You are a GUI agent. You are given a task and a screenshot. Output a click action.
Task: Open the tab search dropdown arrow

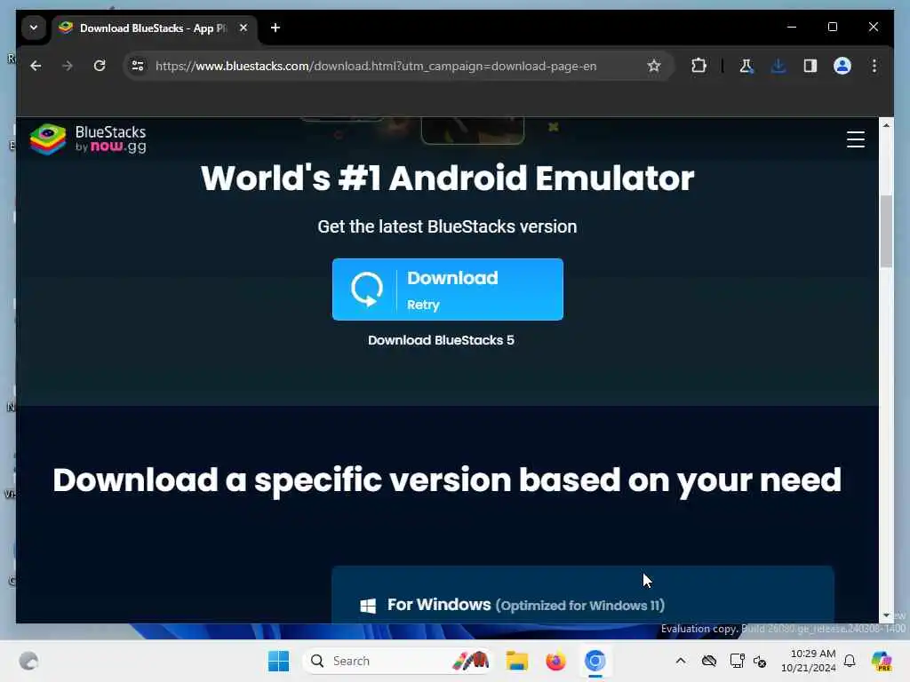tap(34, 28)
